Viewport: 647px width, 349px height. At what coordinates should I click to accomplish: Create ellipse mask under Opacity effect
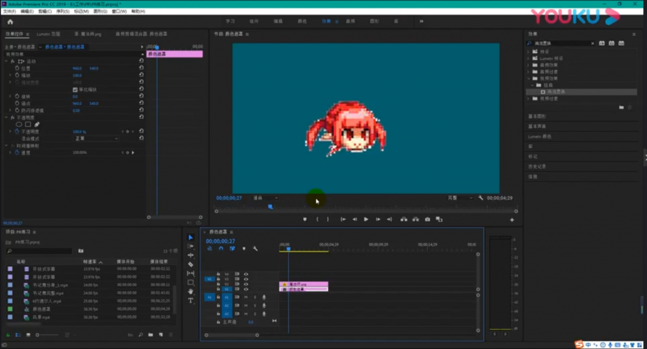click(19, 125)
